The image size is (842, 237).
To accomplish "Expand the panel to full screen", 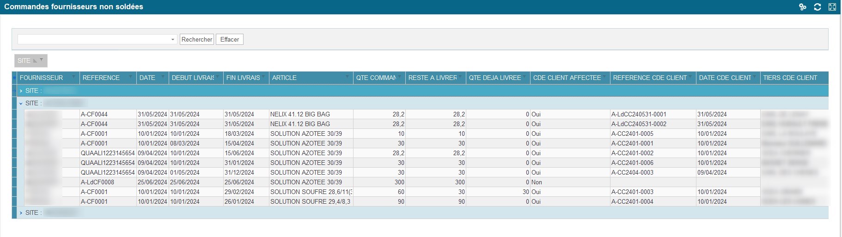I will point(832,7).
